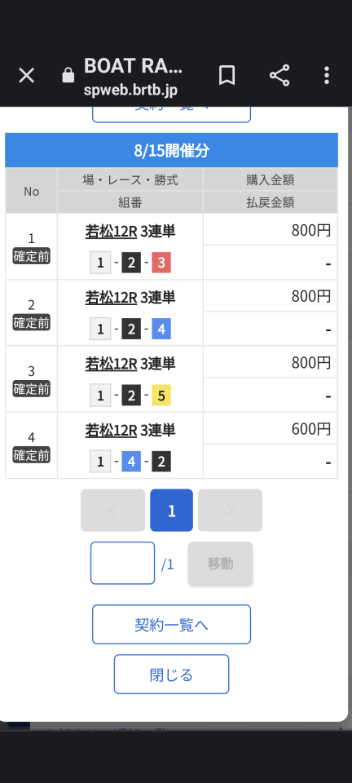Image resolution: width=352 pixels, height=783 pixels.
Task: Click the page number input field
Action: [x=123, y=563]
